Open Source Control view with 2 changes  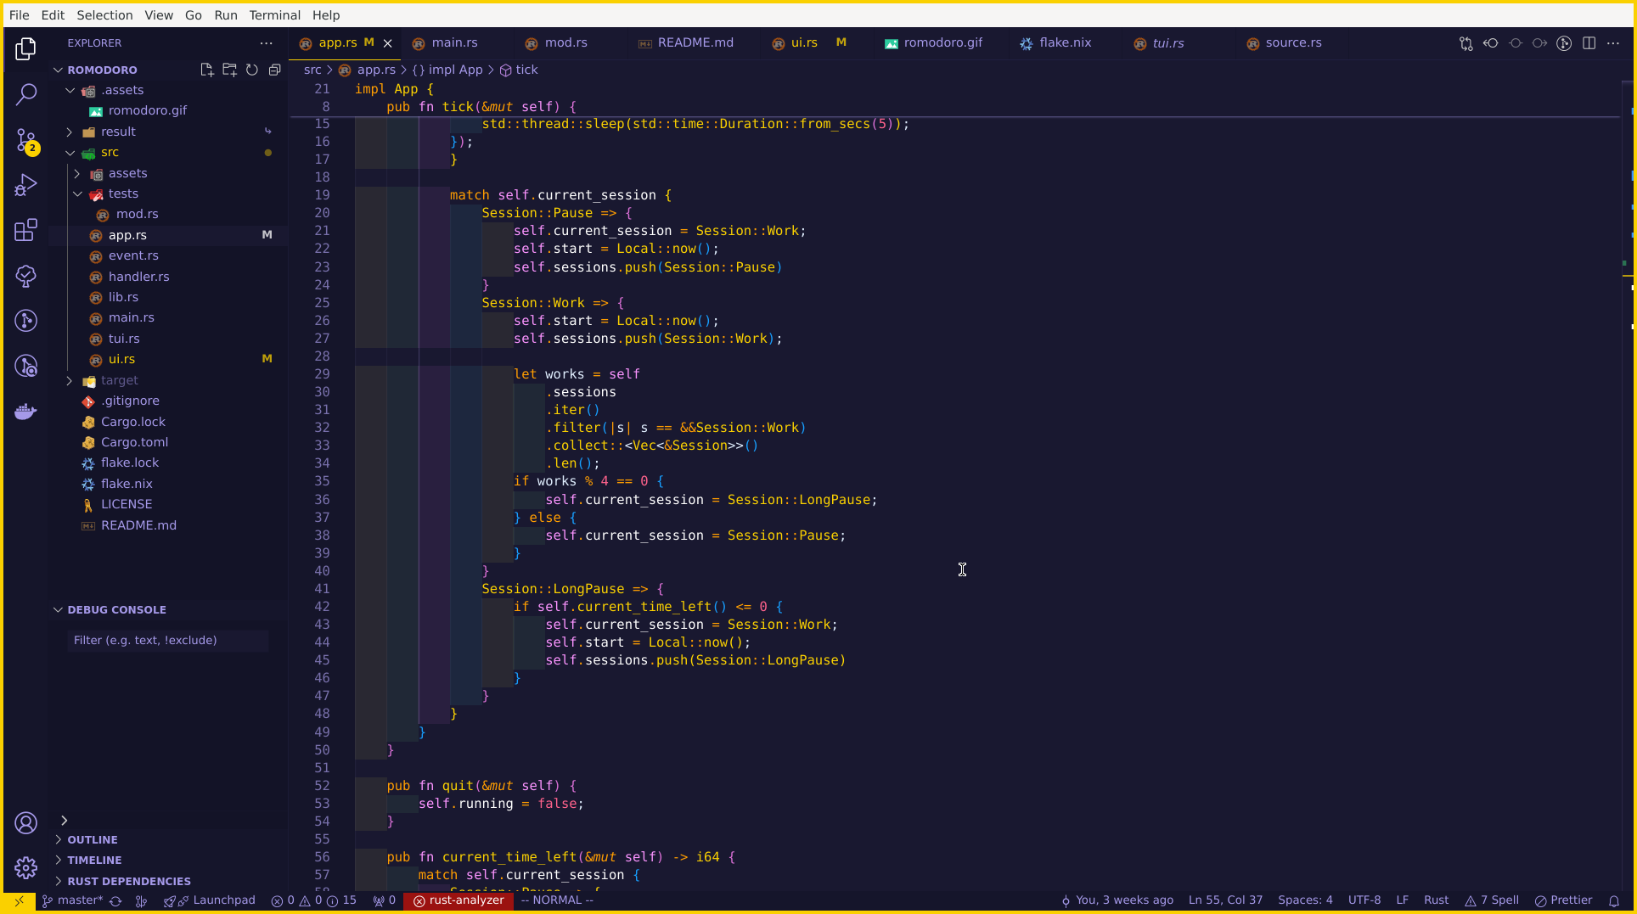point(26,140)
